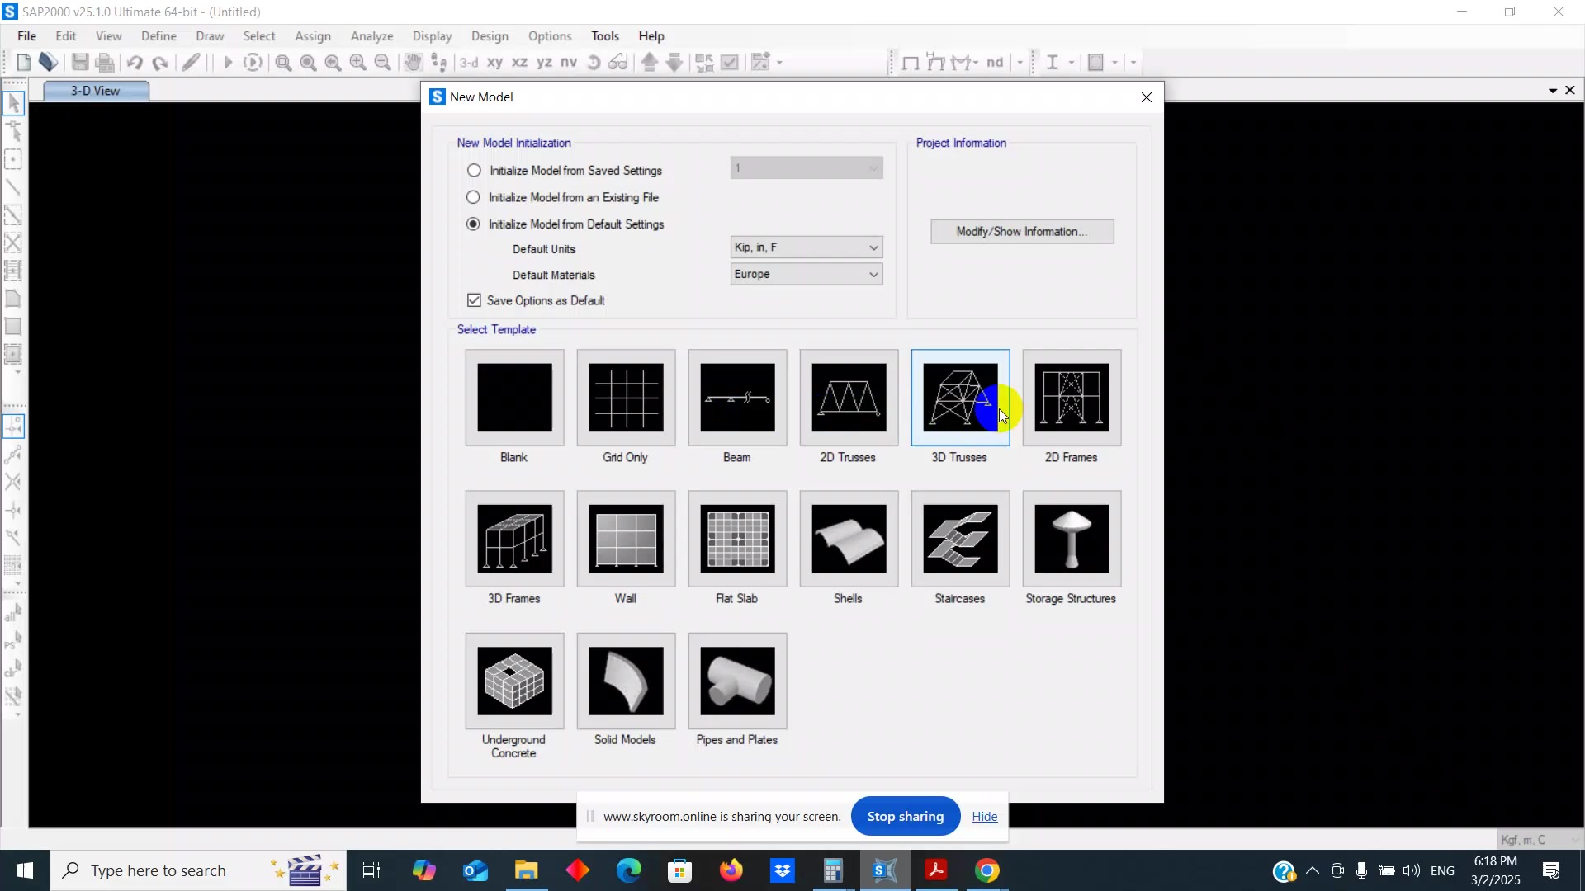
Task: Expand the Default Materials dropdown
Action: click(x=806, y=274)
